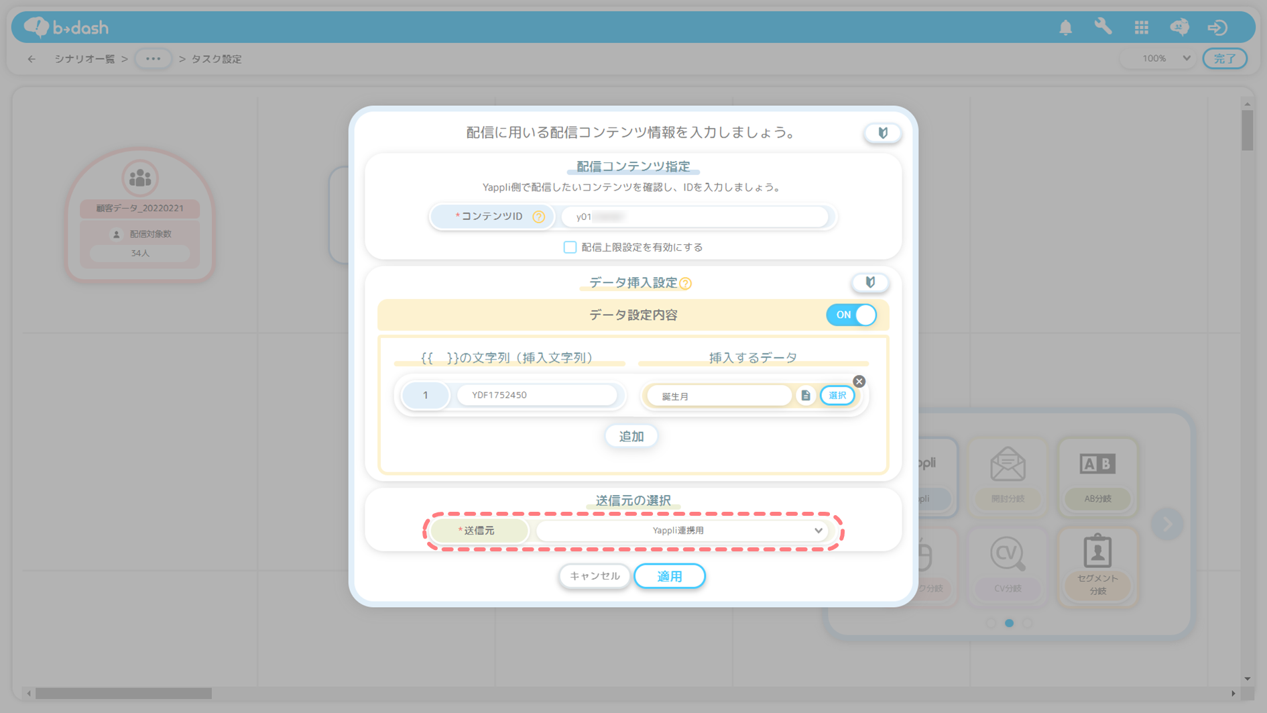The width and height of the screenshot is (1267, 713).
Task: Click the b-dash support chat icon
Action: tap(1179, 27)
